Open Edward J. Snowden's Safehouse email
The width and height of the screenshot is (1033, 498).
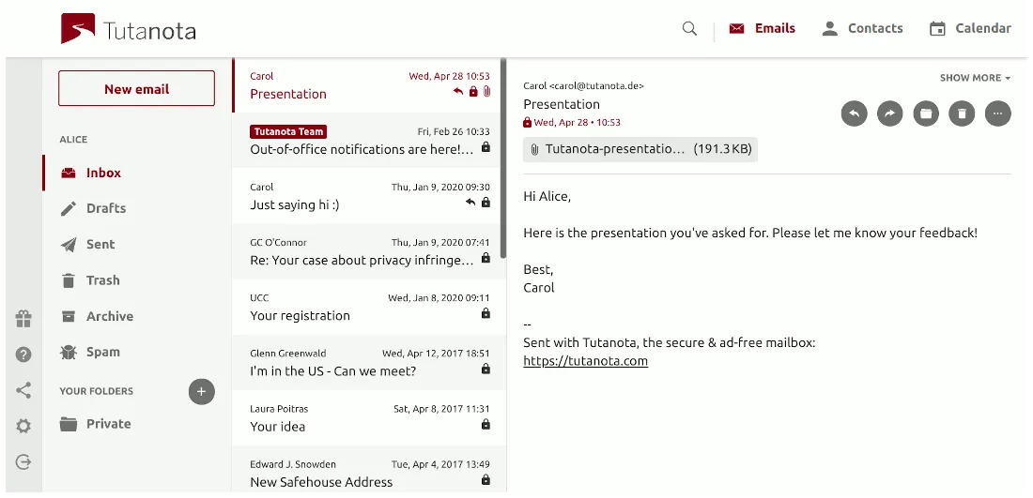(369, 470)
